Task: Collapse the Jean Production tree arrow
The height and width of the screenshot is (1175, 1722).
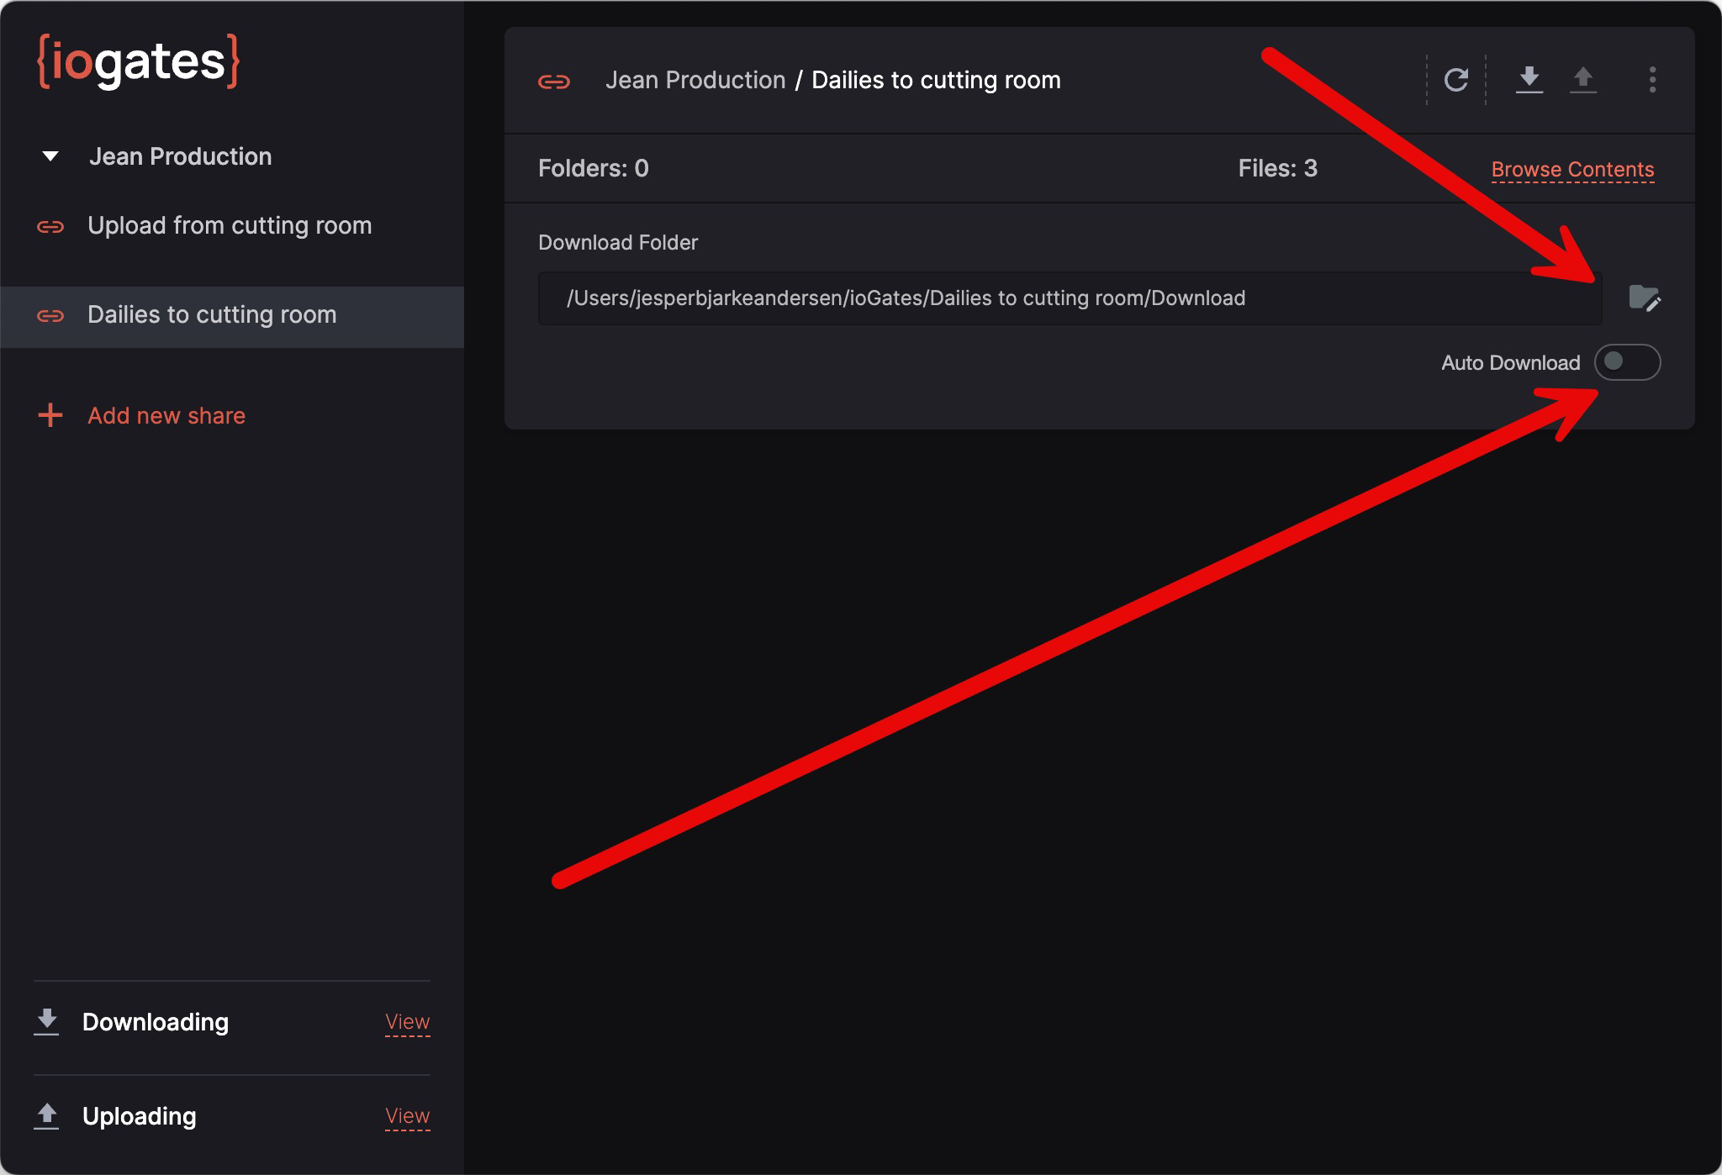Action: (x=50, y=156)
